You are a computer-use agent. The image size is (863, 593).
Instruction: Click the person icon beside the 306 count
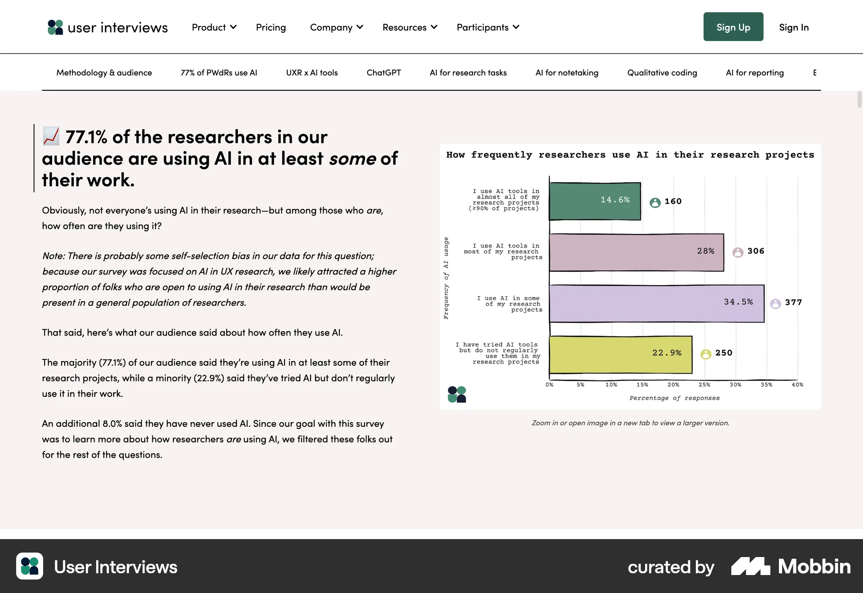737,252
